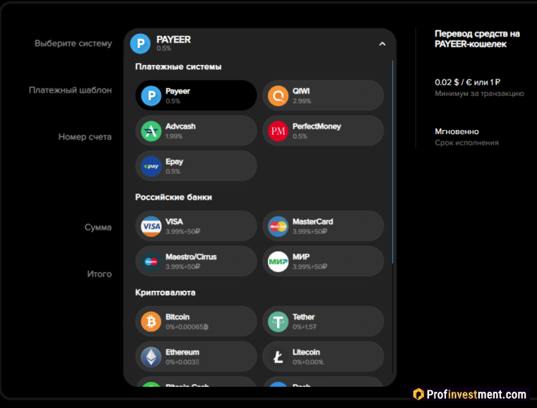
Task: Click the red PerfectMoney icon
Action: 278,131
